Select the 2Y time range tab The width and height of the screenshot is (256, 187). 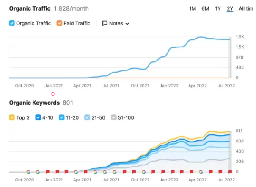tap(230, 8)
